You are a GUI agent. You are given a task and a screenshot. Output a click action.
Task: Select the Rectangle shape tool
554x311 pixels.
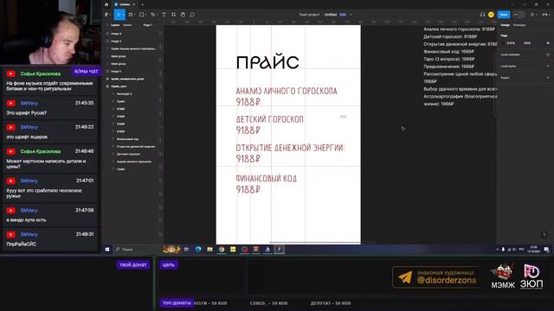(x=141, y=15)
